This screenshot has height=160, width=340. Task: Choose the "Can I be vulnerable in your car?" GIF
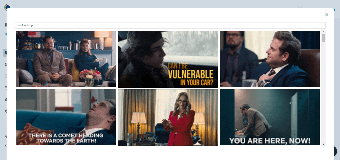168,59
